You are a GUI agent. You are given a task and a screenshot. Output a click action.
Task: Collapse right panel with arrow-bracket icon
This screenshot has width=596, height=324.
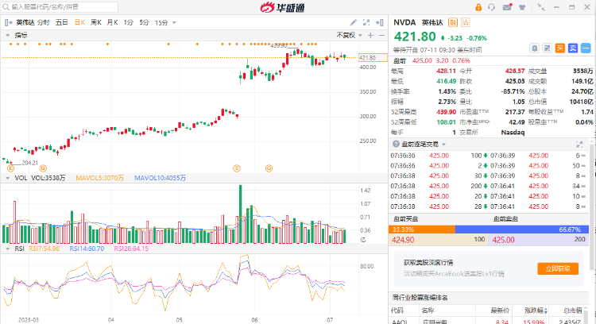(x=379, y=22)
